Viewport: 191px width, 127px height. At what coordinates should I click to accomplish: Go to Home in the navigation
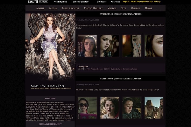(148, 8)
